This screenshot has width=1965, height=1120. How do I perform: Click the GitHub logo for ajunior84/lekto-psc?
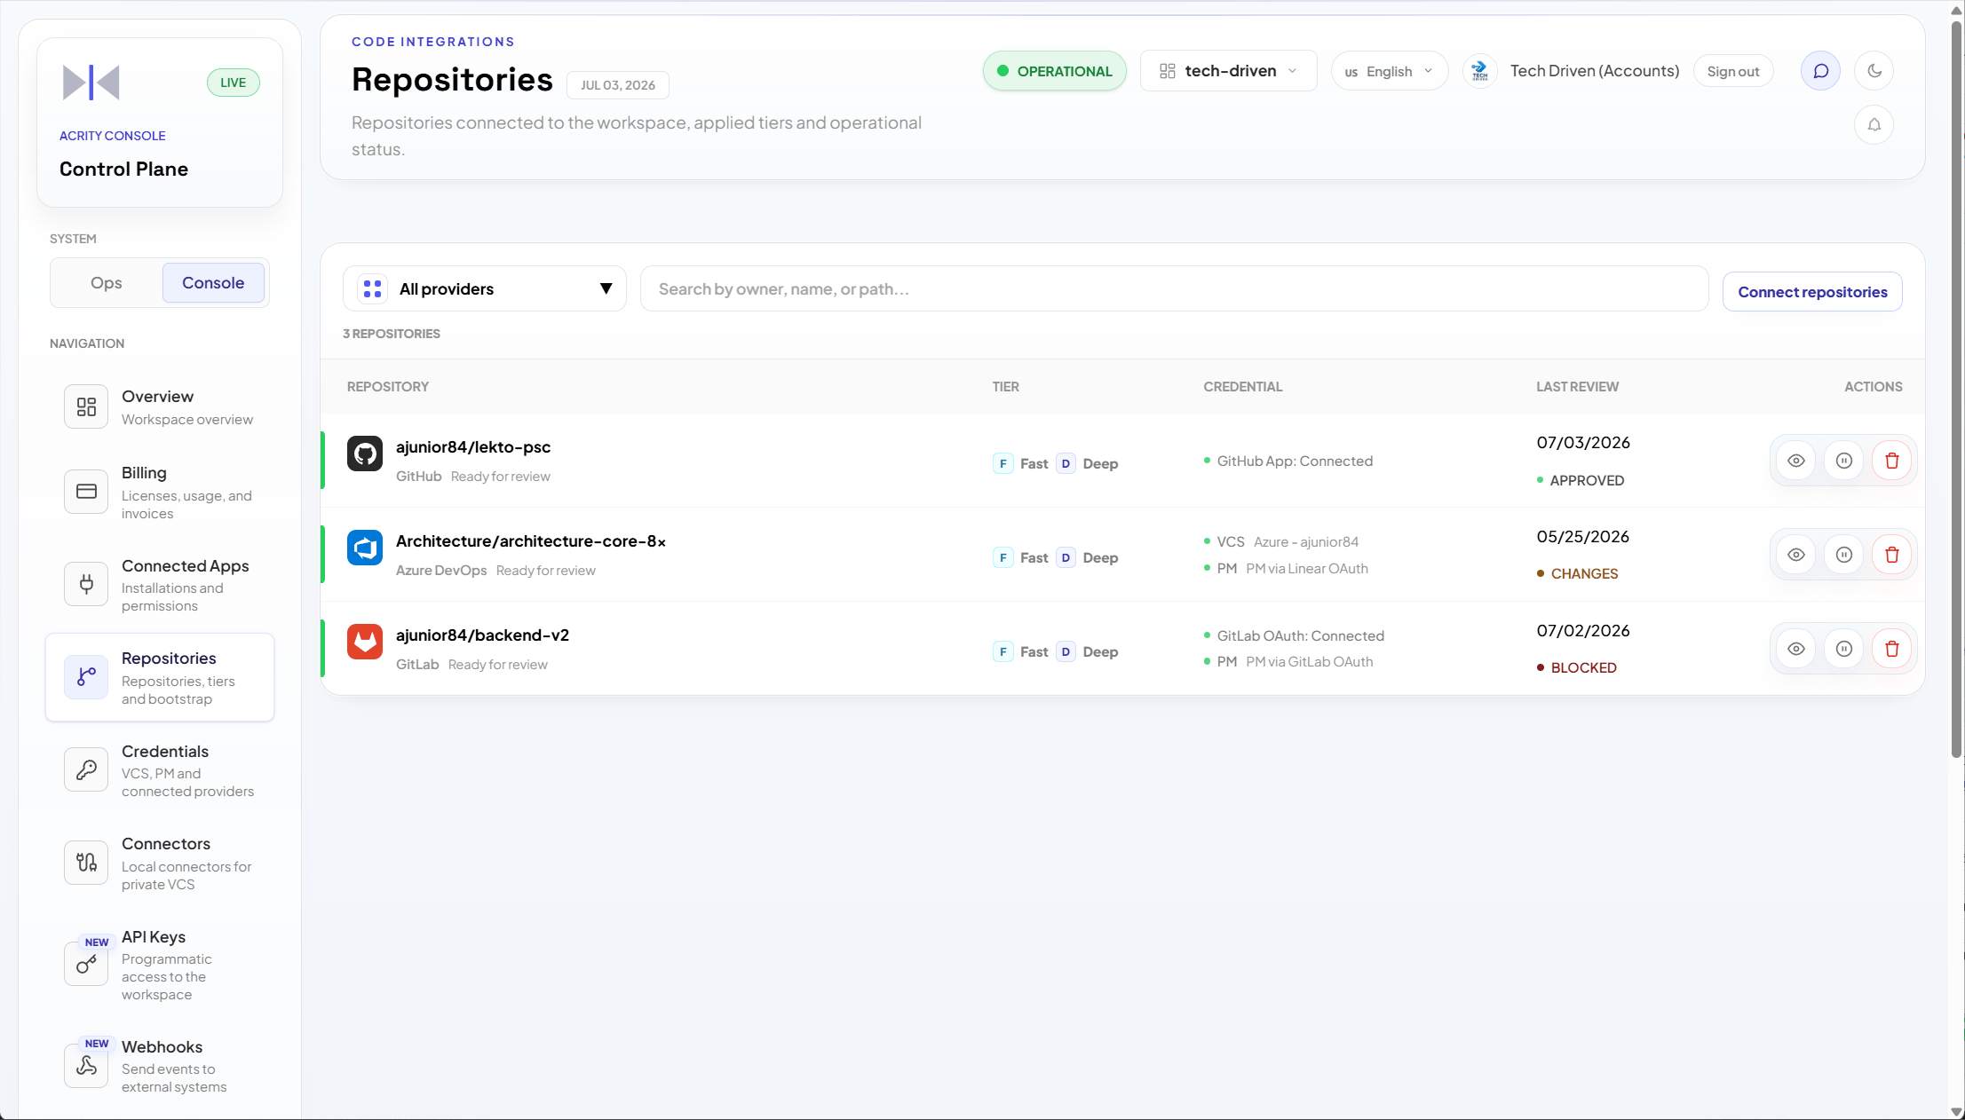point(365,454)
